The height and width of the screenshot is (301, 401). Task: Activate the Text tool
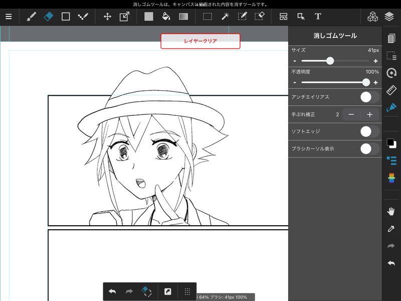[318, 17]
